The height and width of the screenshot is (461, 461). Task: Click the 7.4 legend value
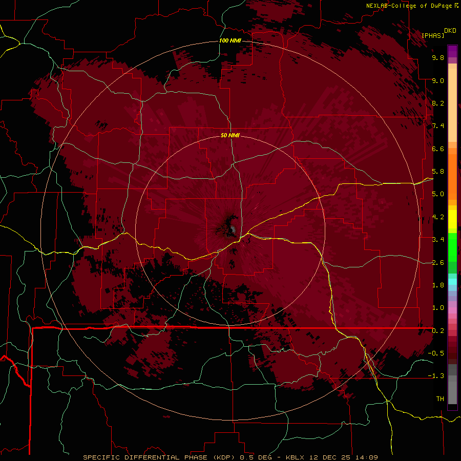click(438, 126)
